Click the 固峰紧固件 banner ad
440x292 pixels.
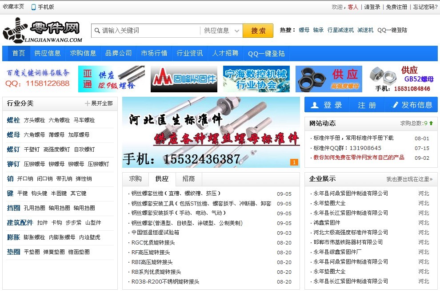(184, 79)
